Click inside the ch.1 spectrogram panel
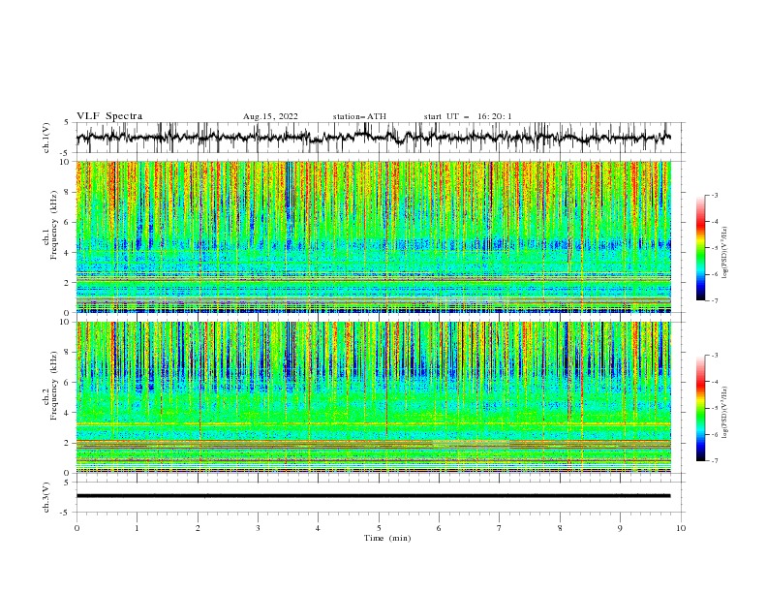This screenshot has width=767, height=593. pos(374,236)
